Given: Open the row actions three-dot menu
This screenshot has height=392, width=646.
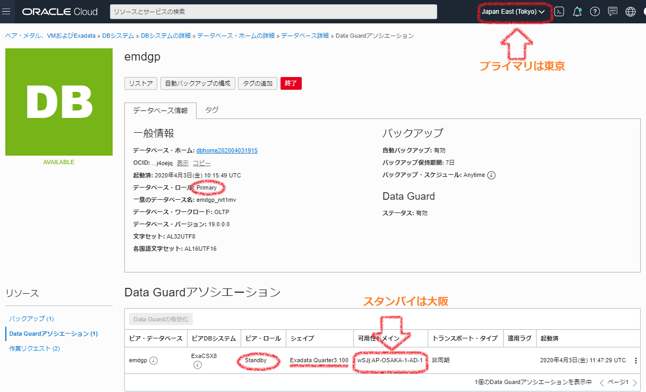Looking at the screenshot, I should (636, 361).
